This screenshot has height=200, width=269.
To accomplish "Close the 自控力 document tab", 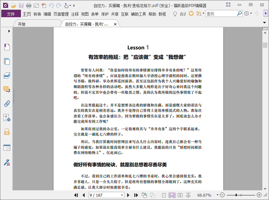I will point(115,24).
